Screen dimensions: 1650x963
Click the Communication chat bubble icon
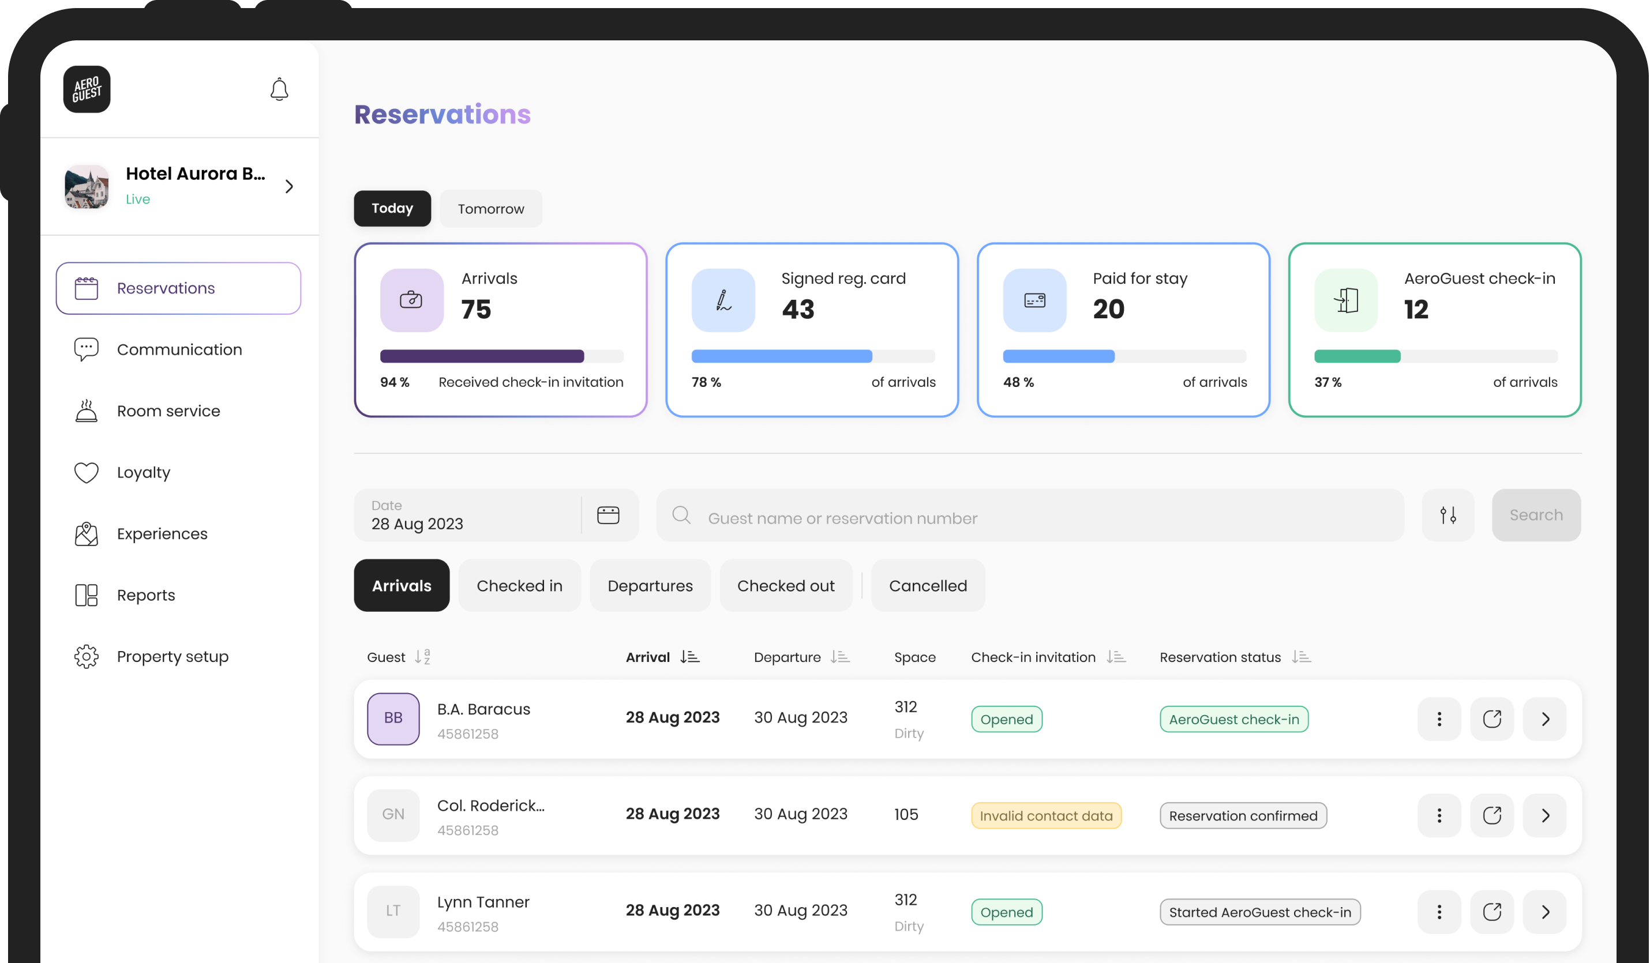pyautogui.click(x=86, y=349)
